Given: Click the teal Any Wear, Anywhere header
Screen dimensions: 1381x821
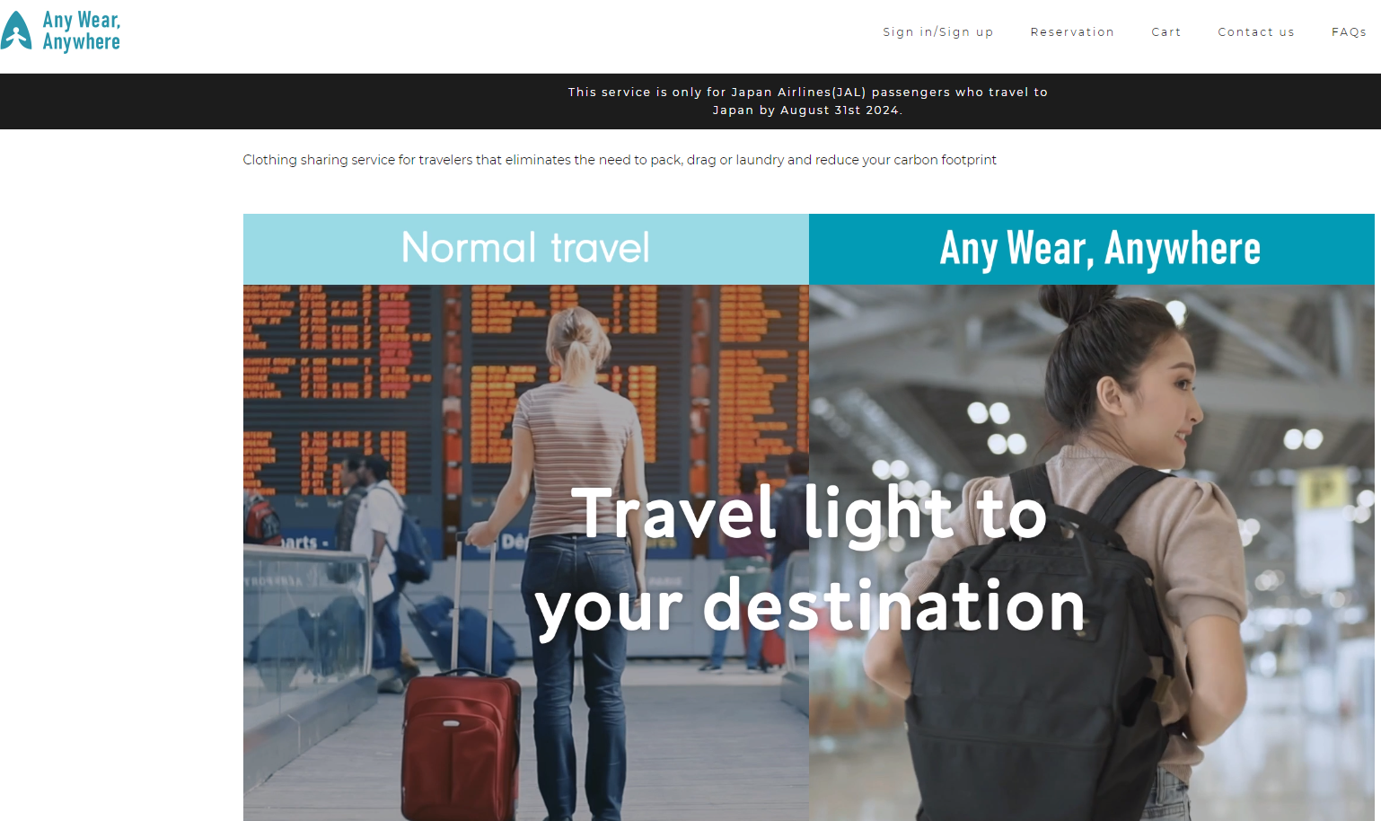Looking at the screenshot, I should click(x=1092, y=249).
